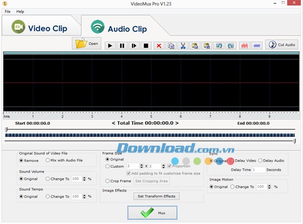Click the application icon in title bar
303x224 pixels.
coord(5,4)
